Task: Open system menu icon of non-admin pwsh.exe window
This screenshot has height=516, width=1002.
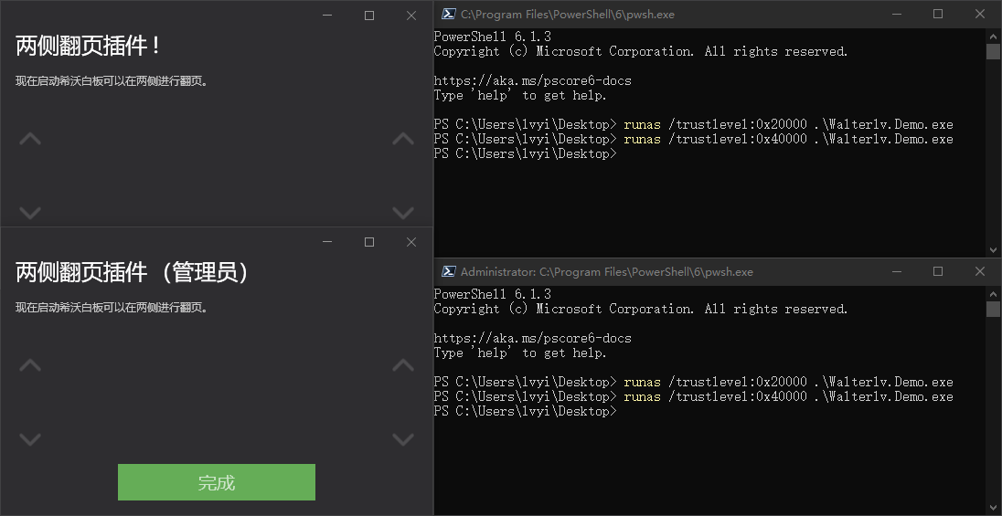Action: [x=449, y=14]
